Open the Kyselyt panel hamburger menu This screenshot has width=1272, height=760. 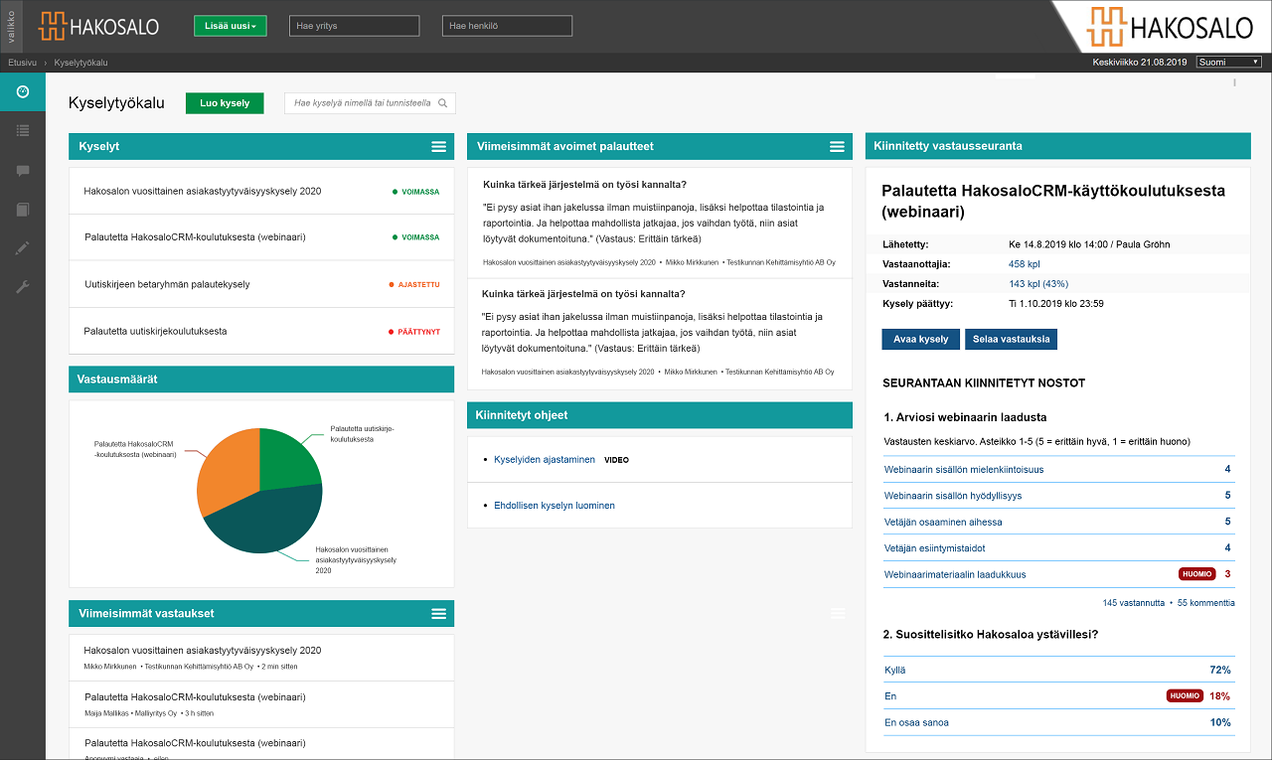click(x=438, y=146)
